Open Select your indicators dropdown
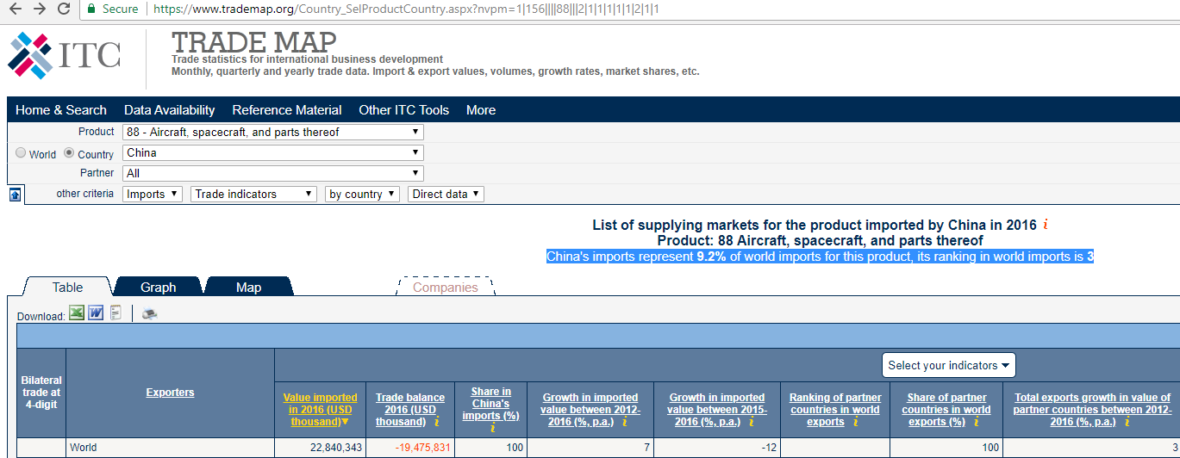 pyautogui.click(x=949, y=365)
